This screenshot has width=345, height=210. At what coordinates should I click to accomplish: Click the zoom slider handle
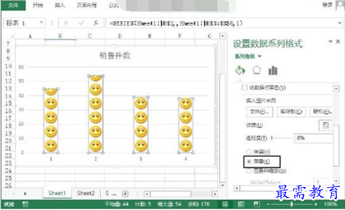tap(292, 204)
